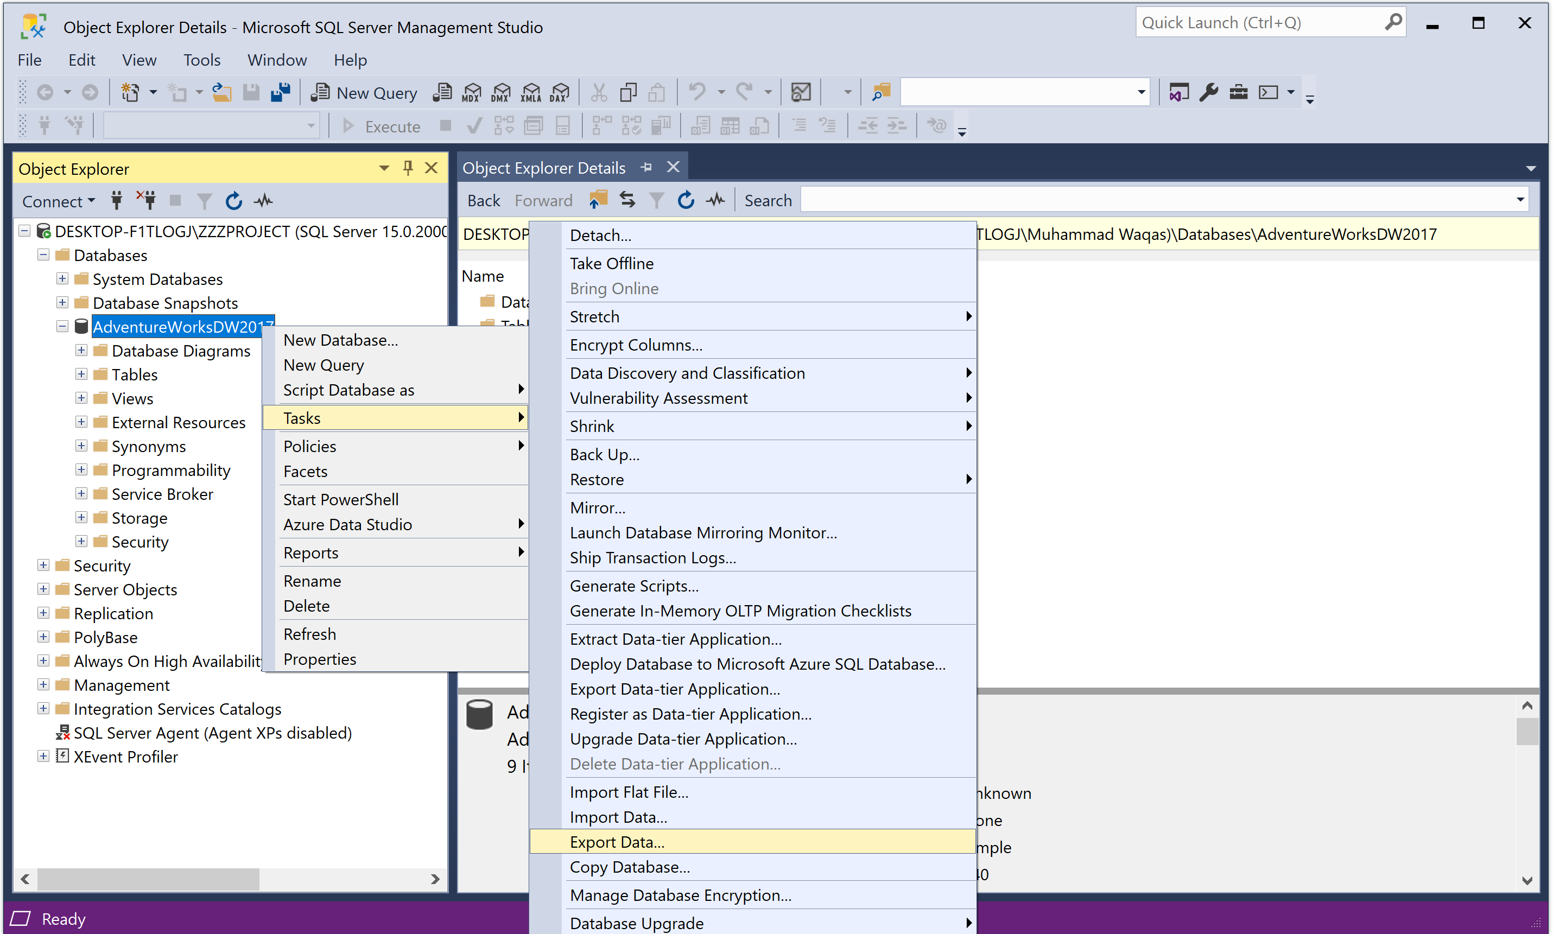Click the Refresh icon in Object Explorer toolbar

tap(233, 201)
